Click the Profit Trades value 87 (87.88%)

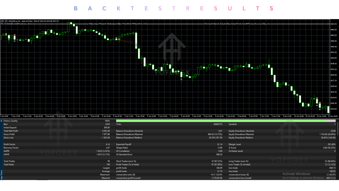[x=216, y=165]
